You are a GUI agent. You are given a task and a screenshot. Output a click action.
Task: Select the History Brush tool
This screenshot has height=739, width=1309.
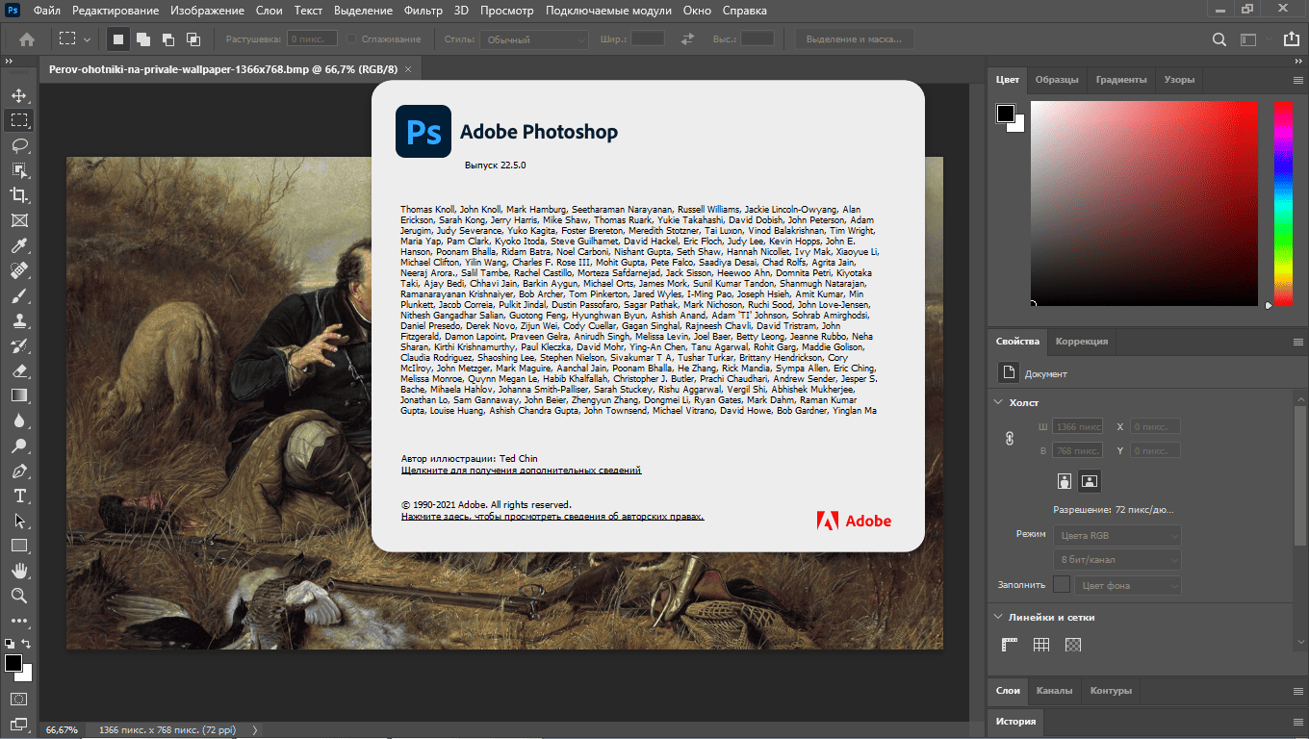point(18,345)
